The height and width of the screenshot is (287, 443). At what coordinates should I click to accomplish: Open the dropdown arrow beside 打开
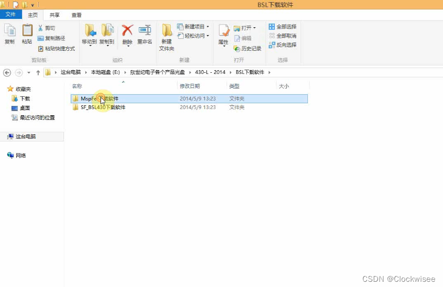point(254,28)
